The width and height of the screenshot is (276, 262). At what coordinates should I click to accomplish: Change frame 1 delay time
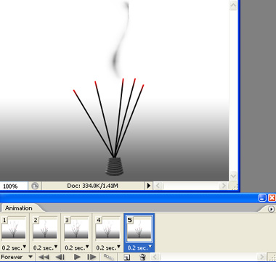click(14, 248)
